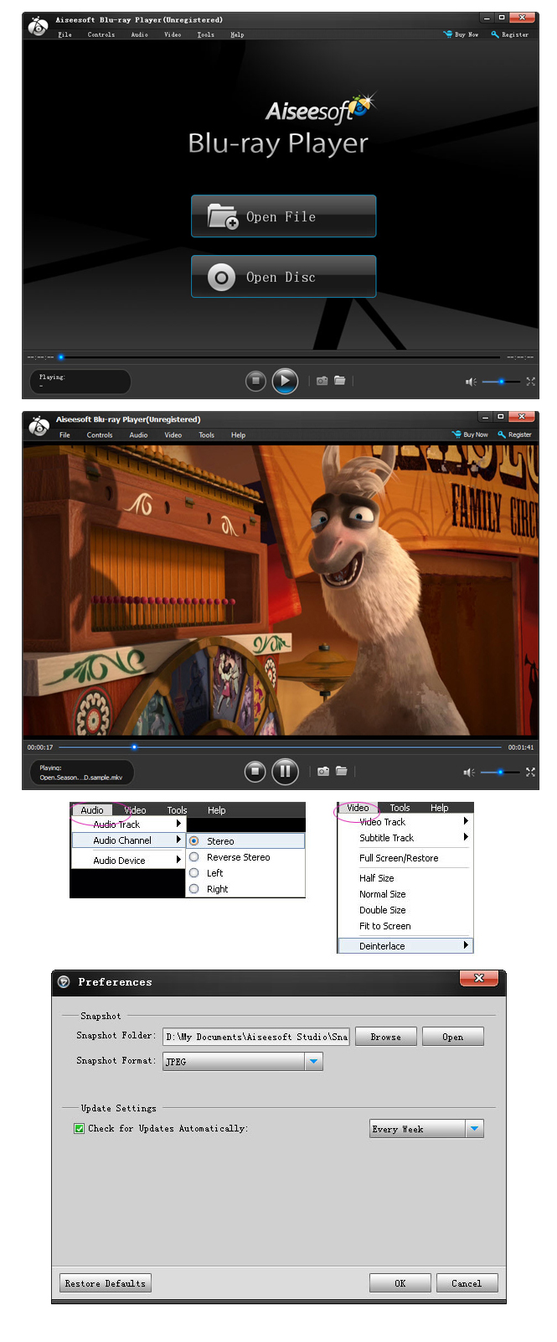Click Open button in Preferences
Screen dimensions: 557x1342
[x=453, y=1037]
